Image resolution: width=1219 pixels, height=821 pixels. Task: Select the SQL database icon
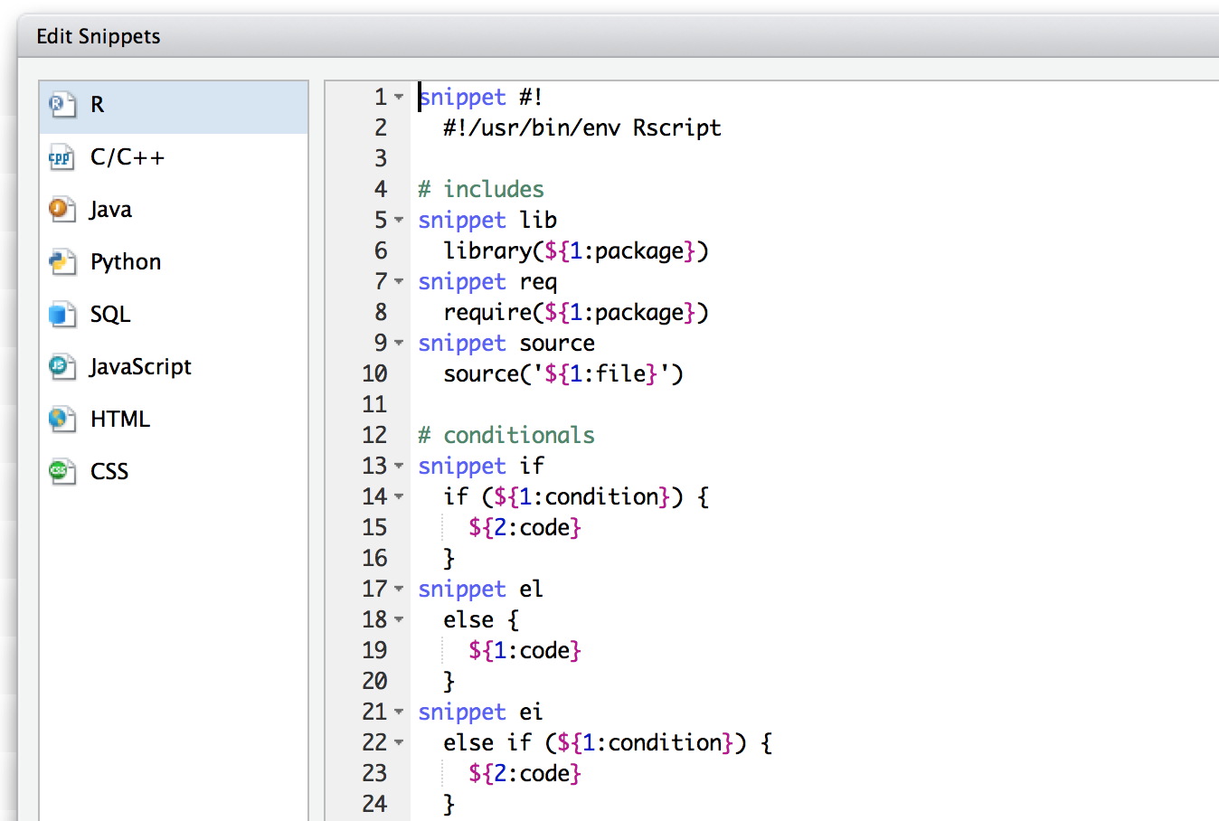(x=60, y=314)
